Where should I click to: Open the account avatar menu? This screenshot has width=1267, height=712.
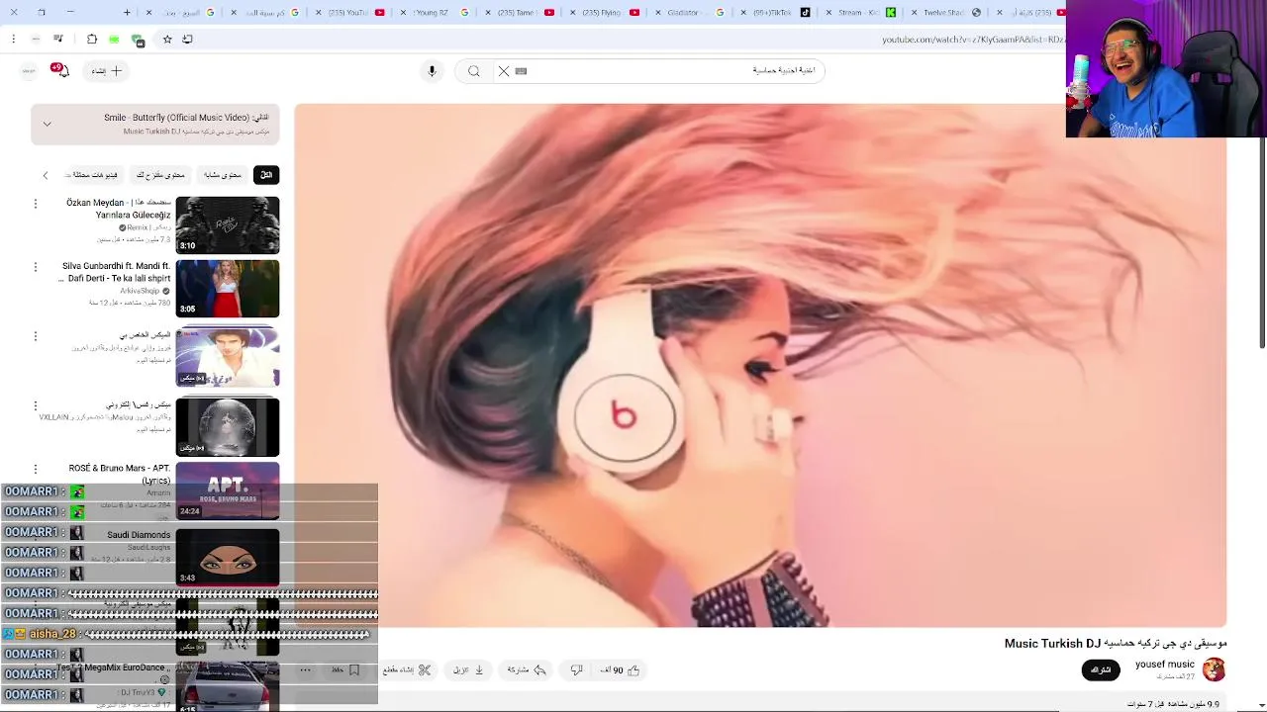[29, 70]
